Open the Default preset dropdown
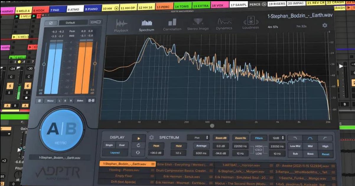Viewport: 355px width, 186px height. 73,22
